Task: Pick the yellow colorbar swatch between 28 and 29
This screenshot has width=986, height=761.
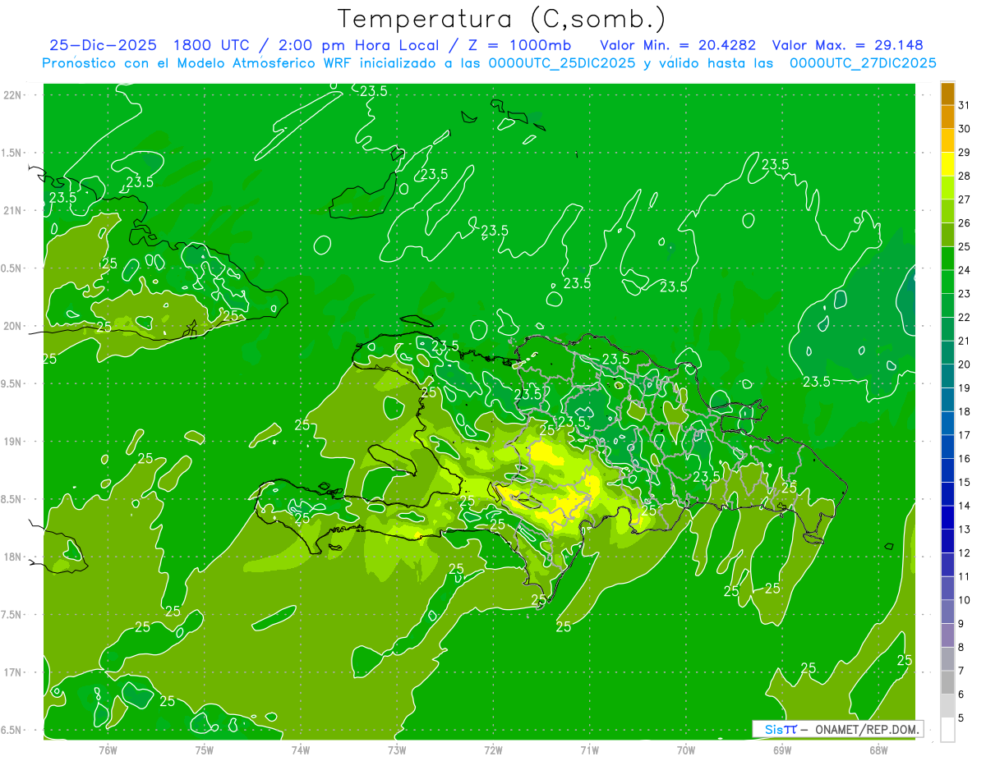Action: coord(947,164)
